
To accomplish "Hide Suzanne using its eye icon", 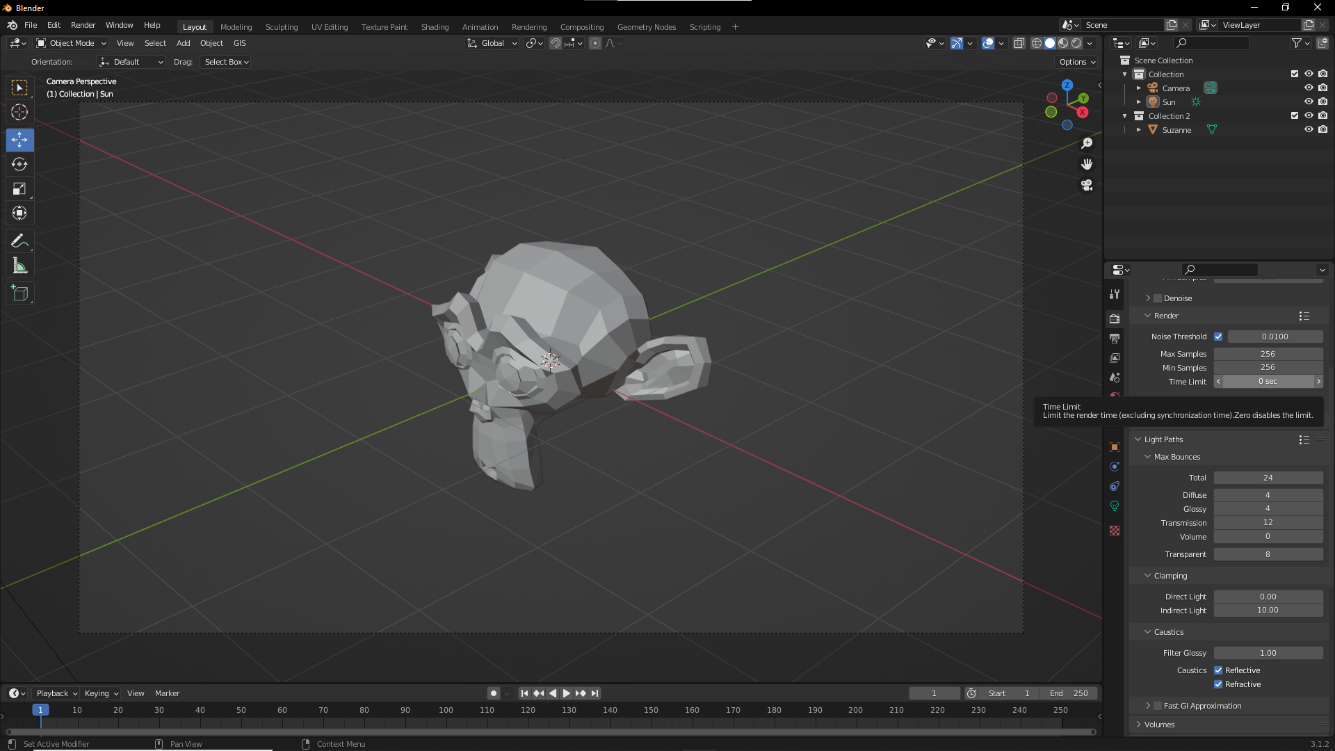I will (1309, 130).
